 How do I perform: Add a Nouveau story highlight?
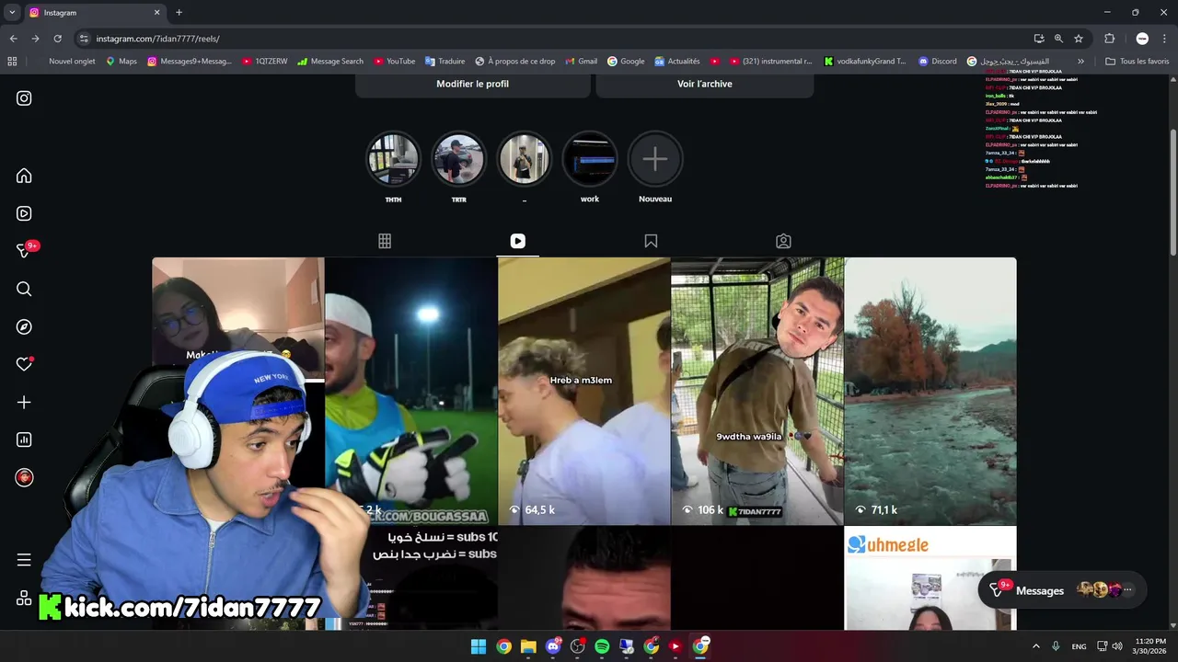[x=655, y=159]
